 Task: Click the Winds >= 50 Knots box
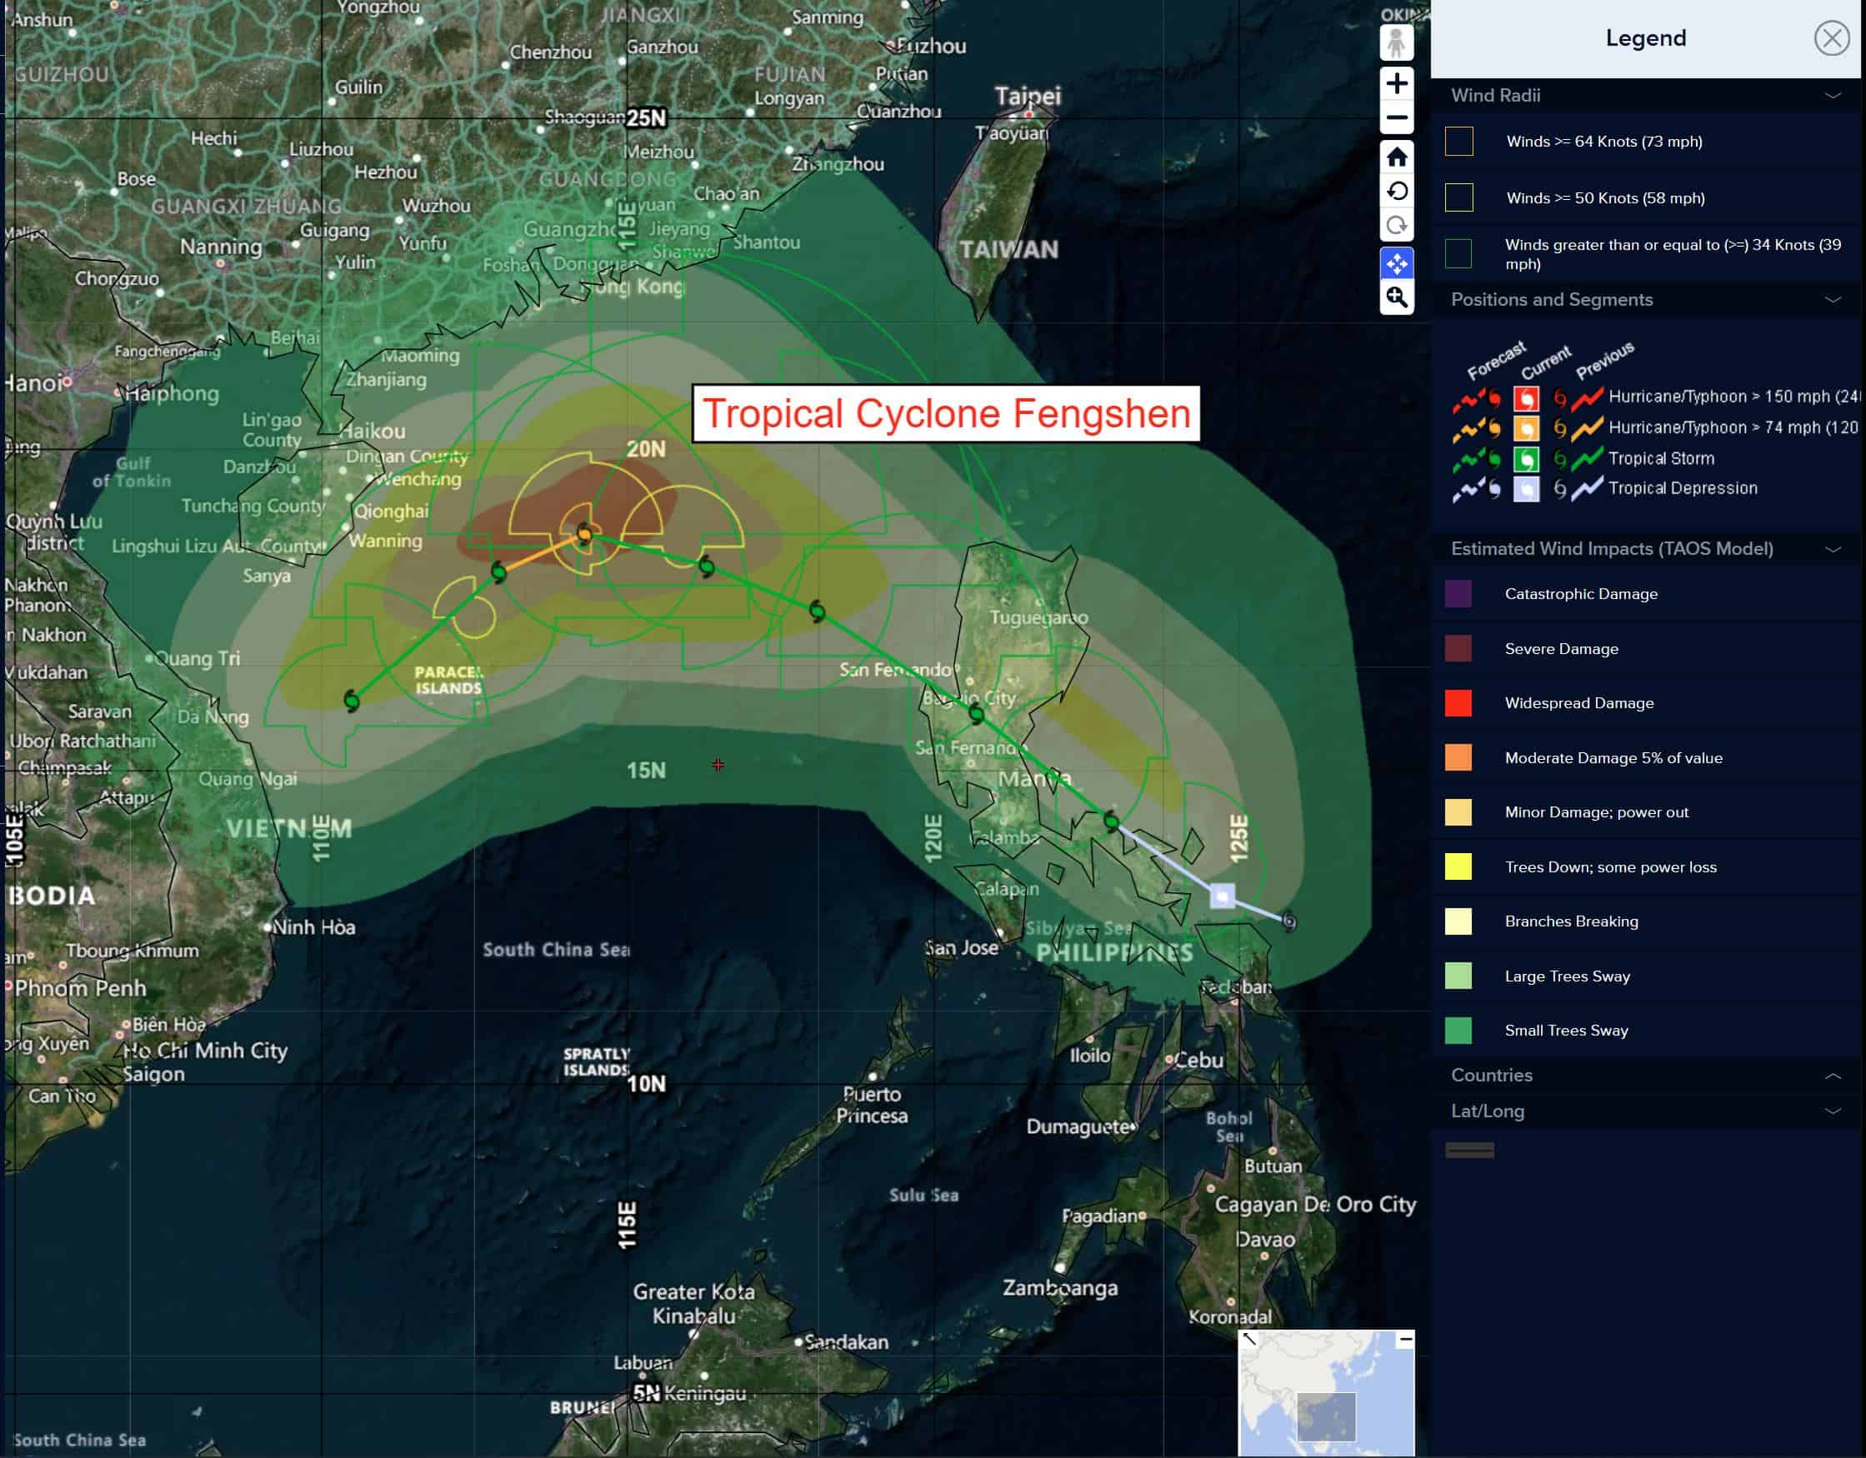[x=1458, y=198]
